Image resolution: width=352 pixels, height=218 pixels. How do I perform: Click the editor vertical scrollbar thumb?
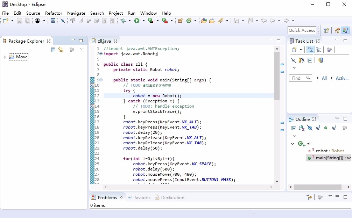(277, 76)
